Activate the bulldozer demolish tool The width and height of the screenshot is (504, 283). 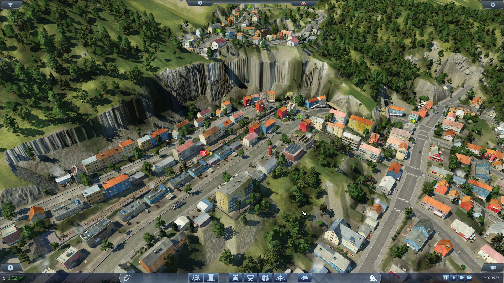373,278
